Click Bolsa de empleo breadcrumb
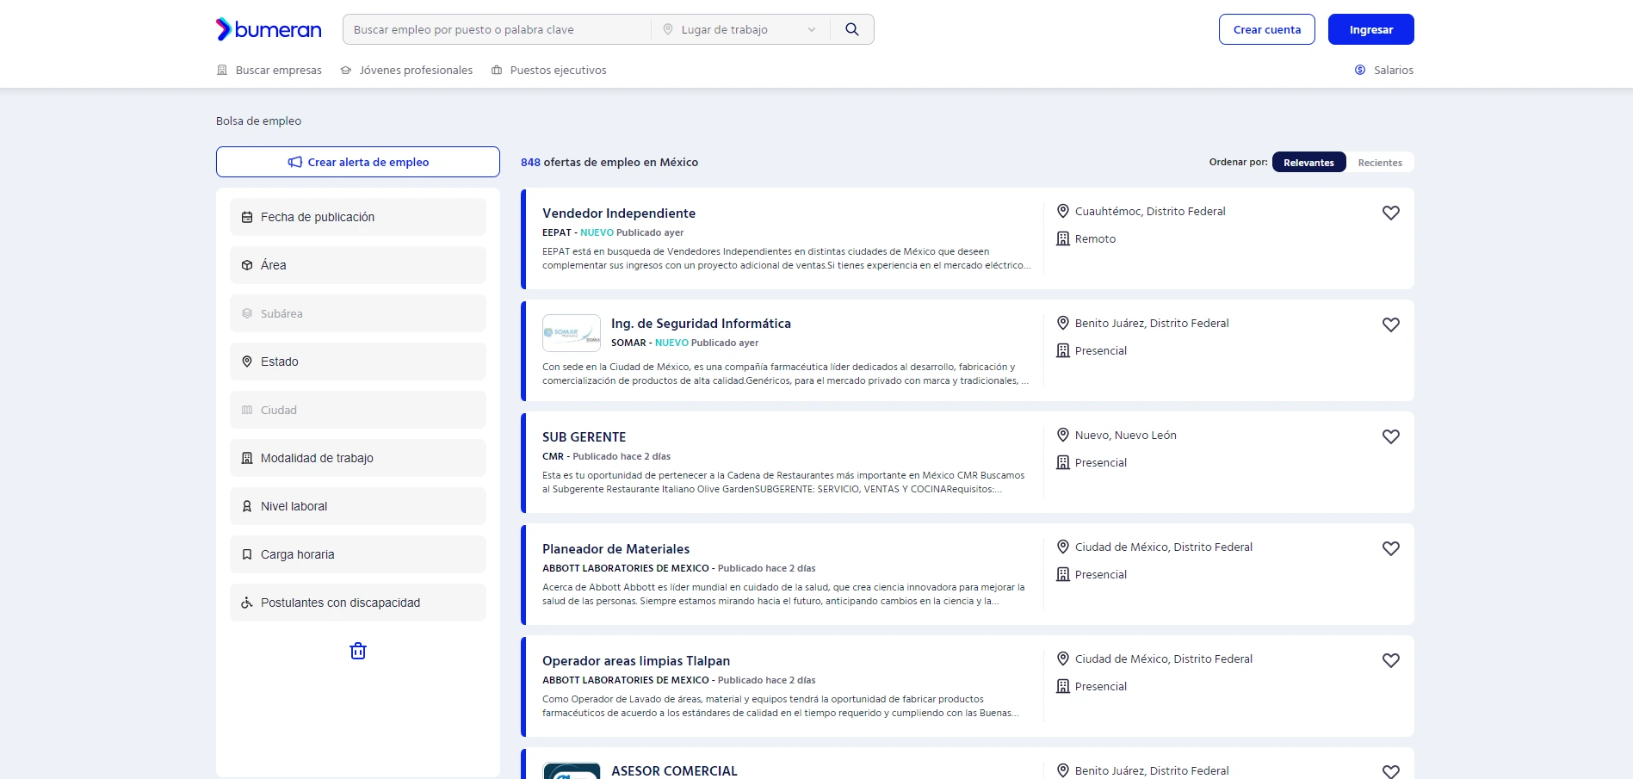The height and width of the screenshot is (779, 1633). (x=258, y=121)
